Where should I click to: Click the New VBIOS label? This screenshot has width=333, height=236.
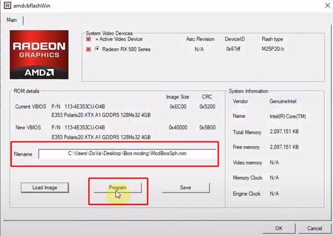point(28,127)
